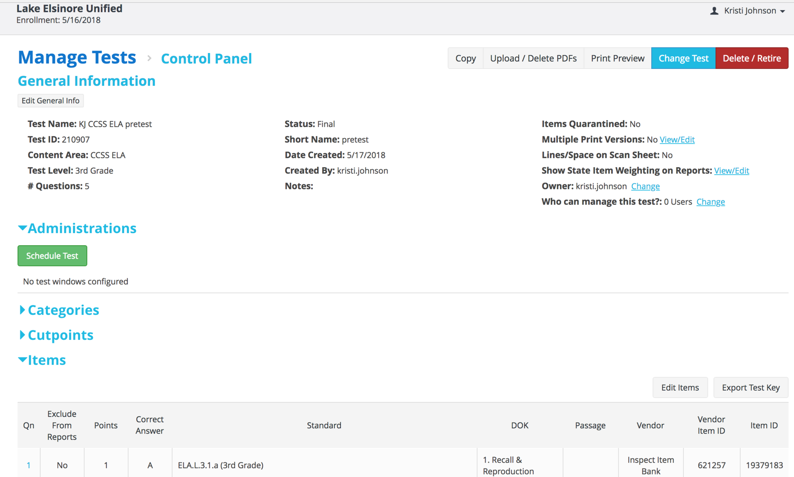The height and width of the screenshot is (477, 794).
Task: Click the red Delete / Retire button
Action: 751,58
